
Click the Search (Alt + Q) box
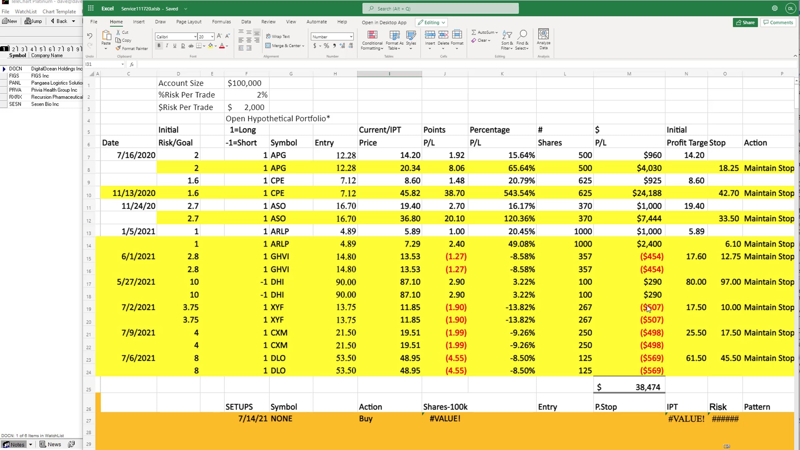point(440,8)
